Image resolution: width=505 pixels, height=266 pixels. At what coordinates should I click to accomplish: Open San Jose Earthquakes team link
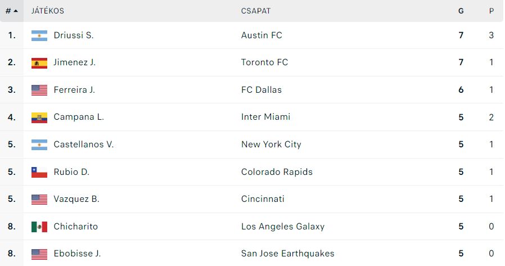coord(287,254)
